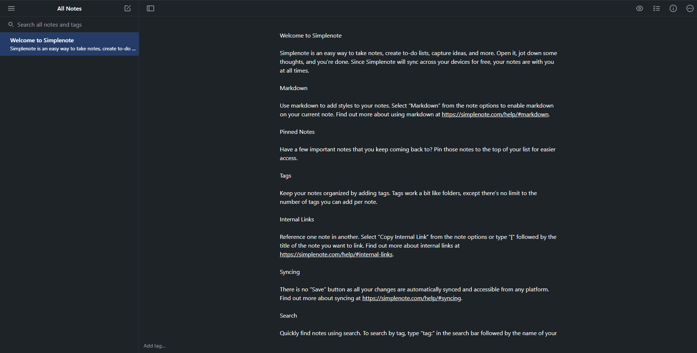The image size is (697, 353).
Task: Insert a checklist
Action: click(656, 8)
